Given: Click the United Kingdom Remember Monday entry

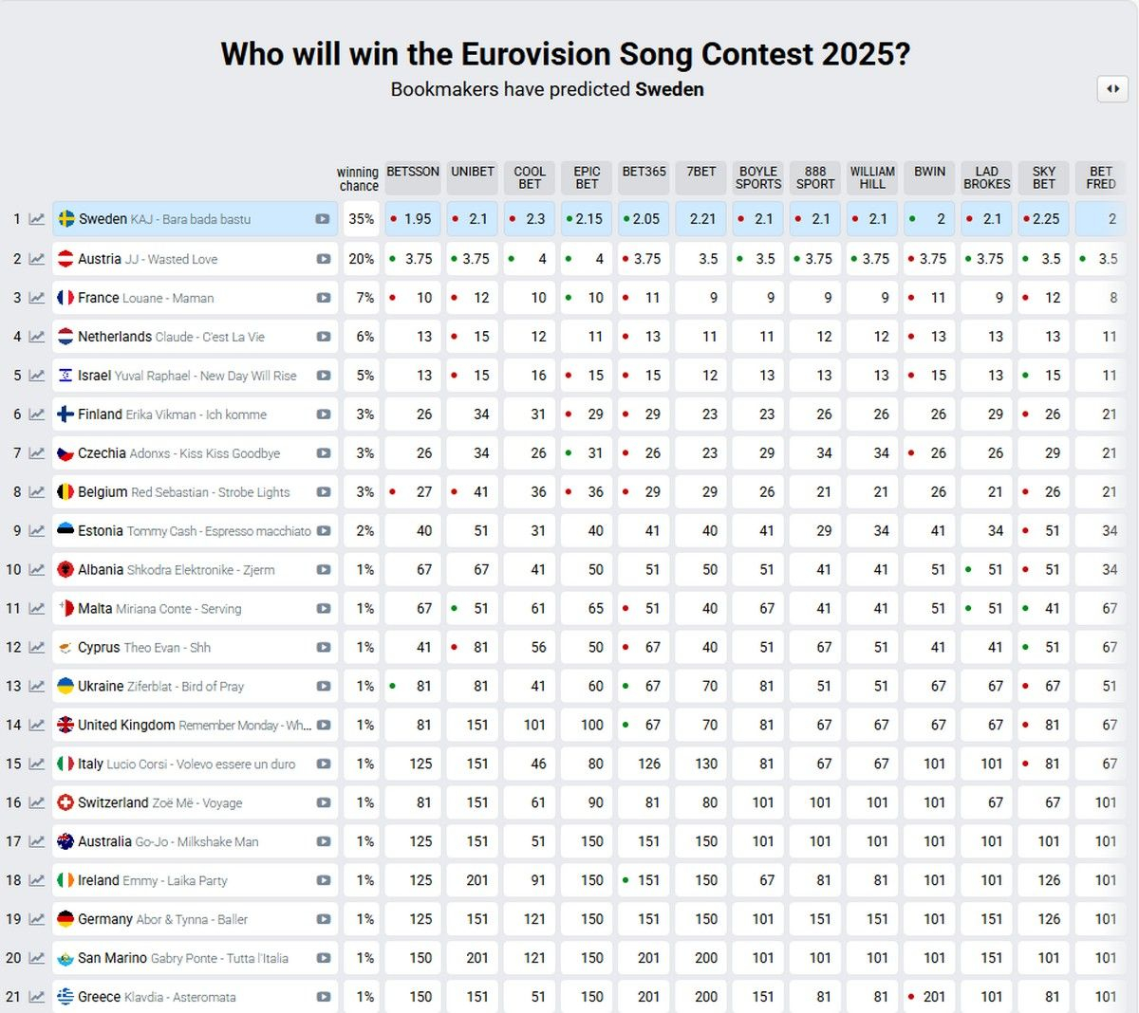Looking at the screenshot, I should pyautogui.click(x=194, y=726).
